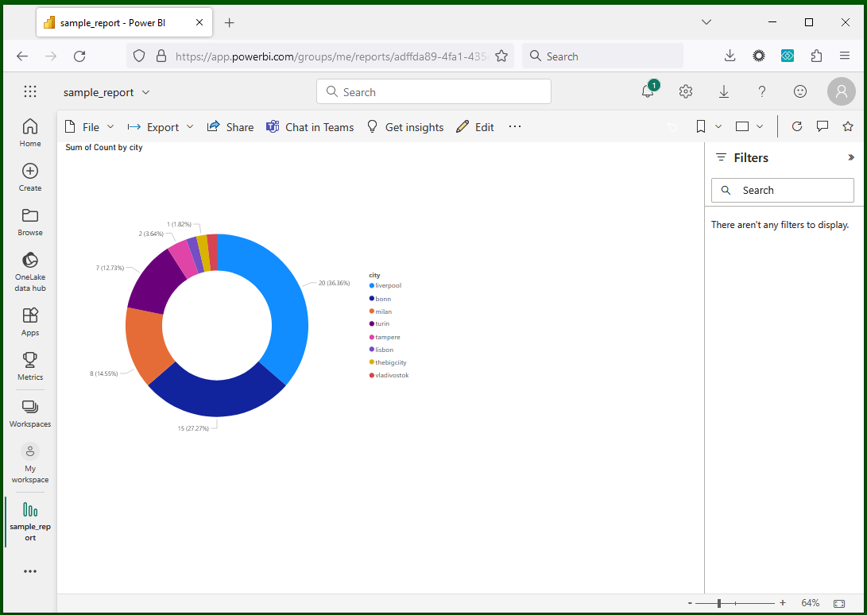
Task: Click Chat in Teams
Action: pyautogui.click(x=310, y=127)
